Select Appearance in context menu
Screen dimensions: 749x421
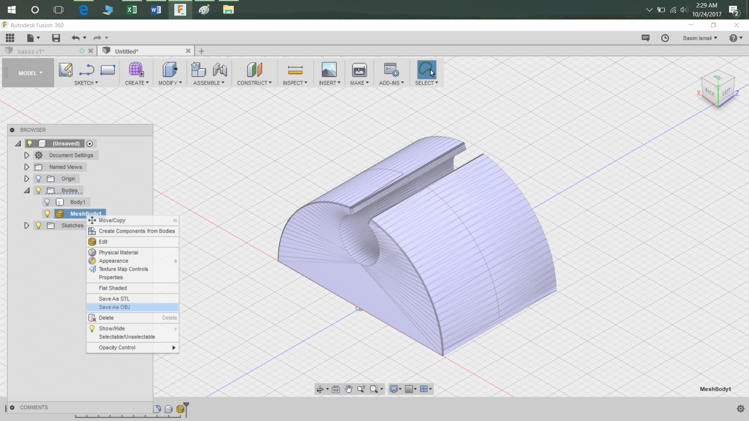tap(133, 261)
